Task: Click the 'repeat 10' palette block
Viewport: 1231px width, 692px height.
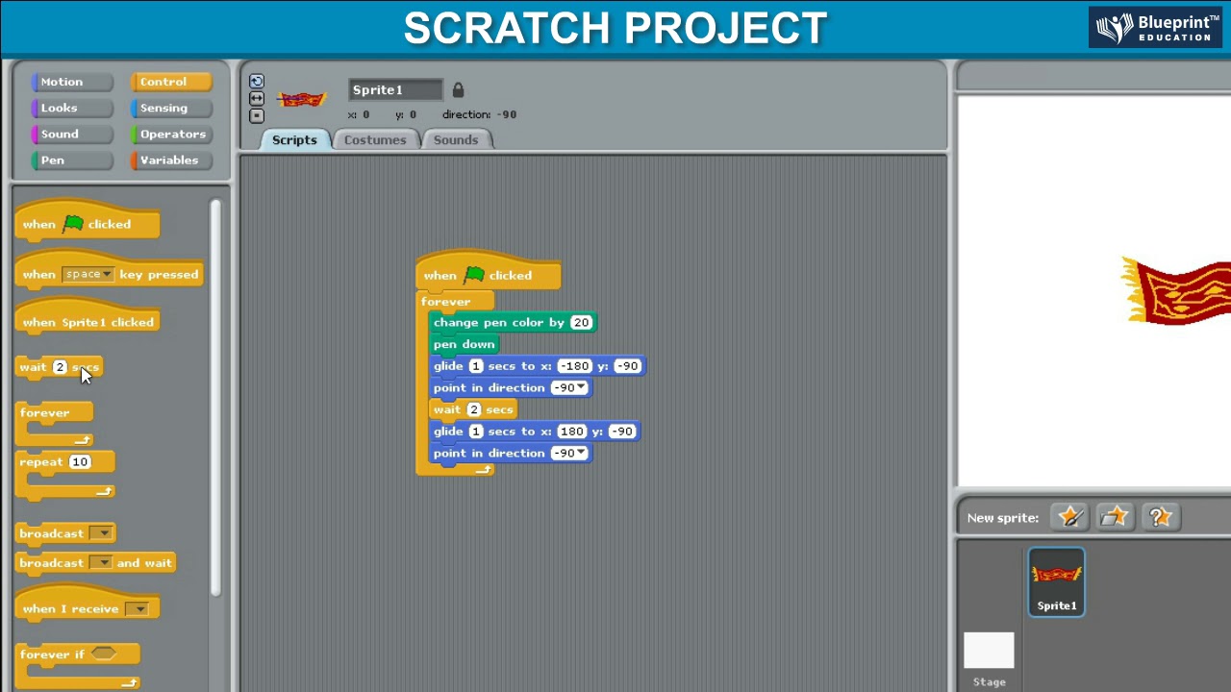Action: 65,475
